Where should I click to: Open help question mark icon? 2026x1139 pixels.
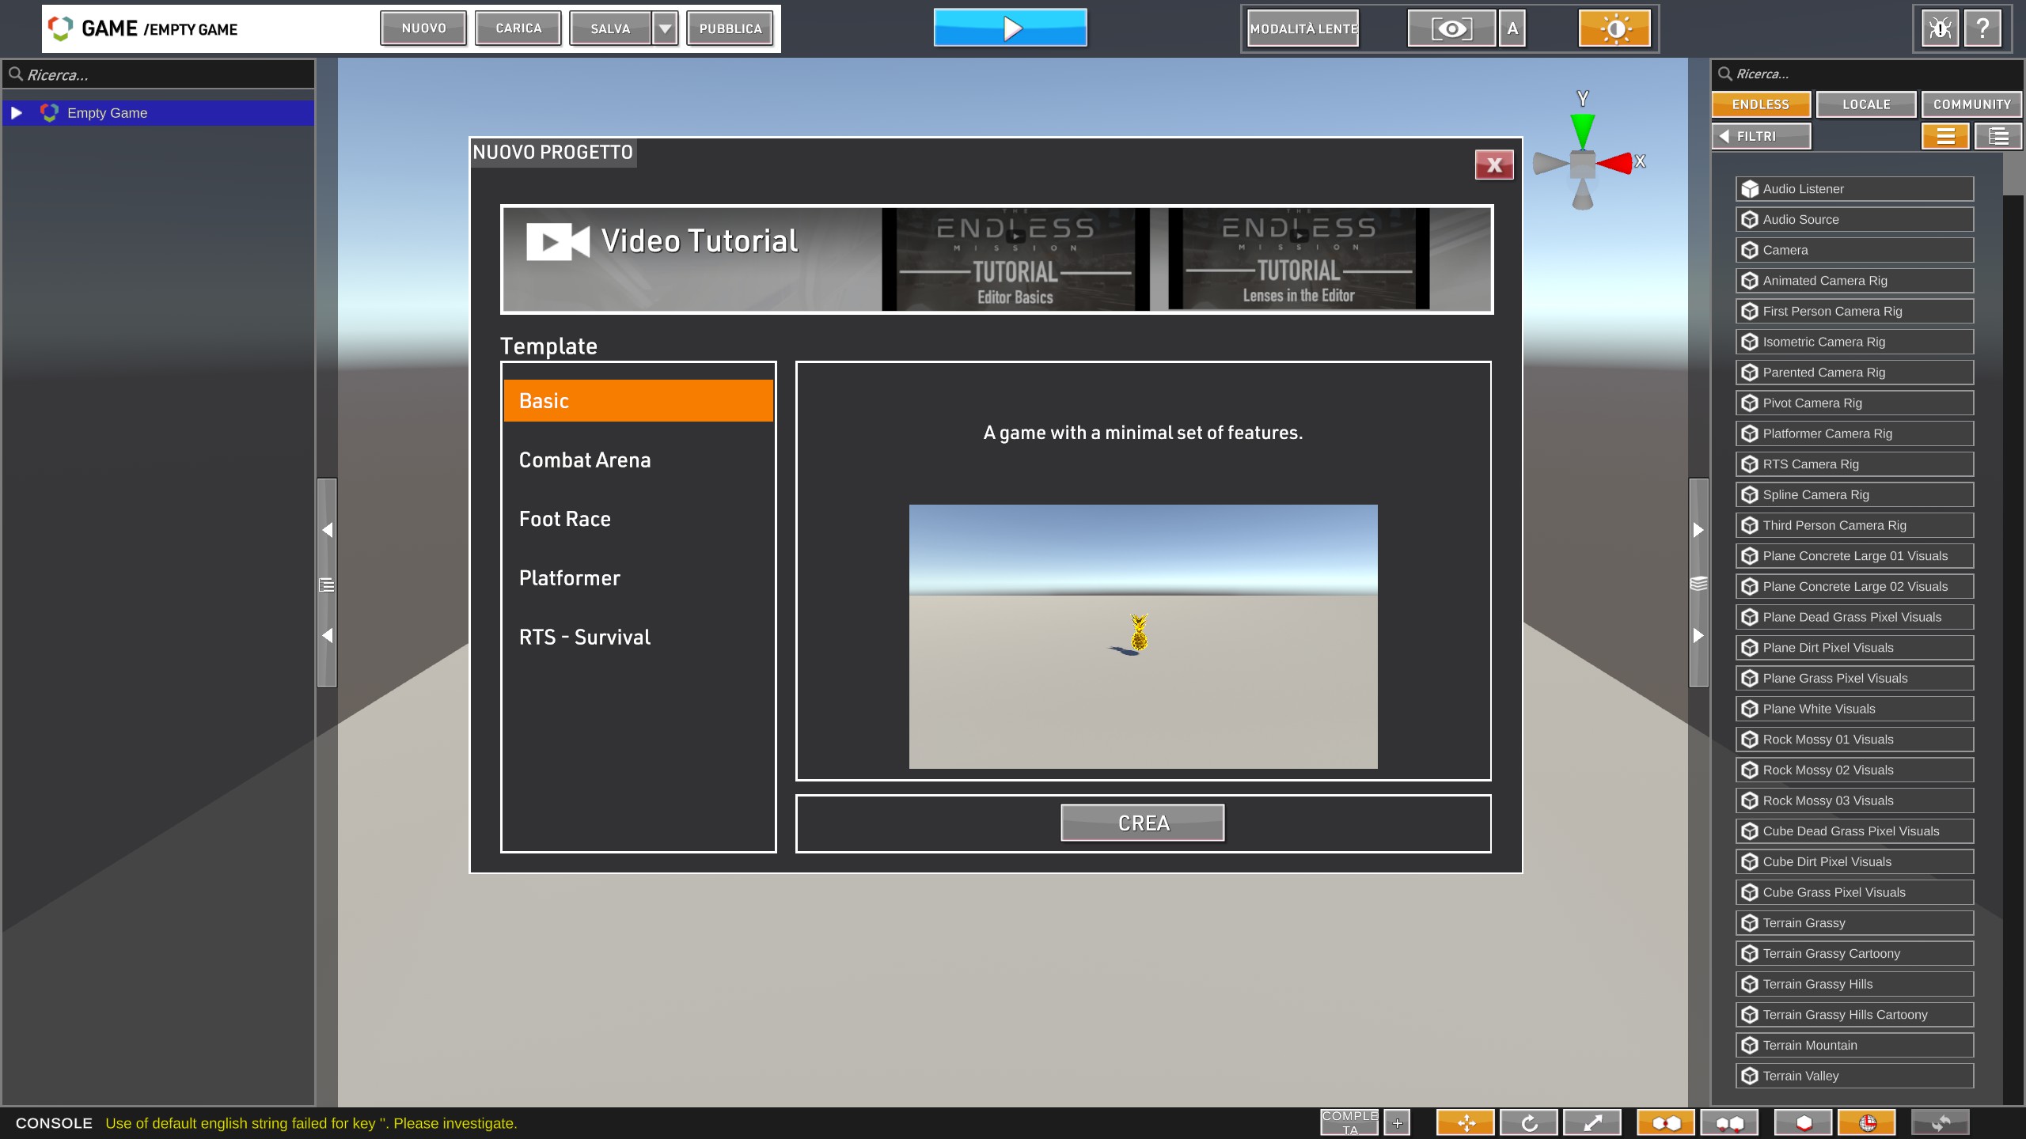pyautogui.click(x=1982, y=29)
